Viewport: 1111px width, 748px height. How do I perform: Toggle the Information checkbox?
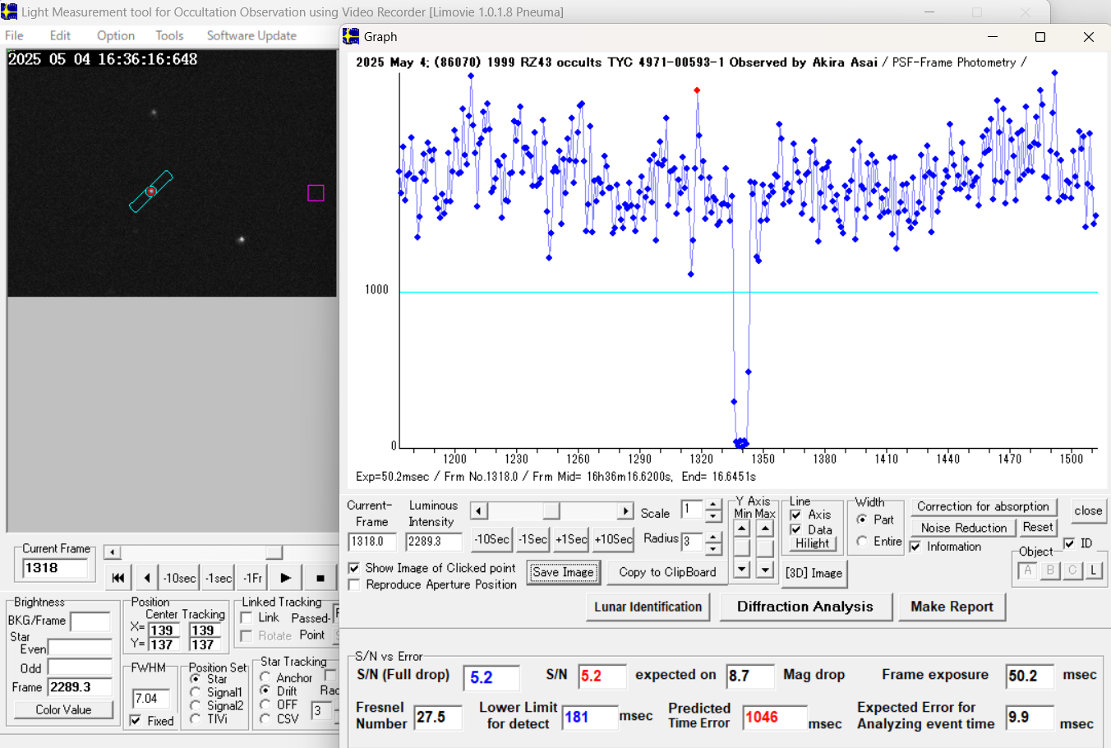pyautogui.click(x=915, y=547)
